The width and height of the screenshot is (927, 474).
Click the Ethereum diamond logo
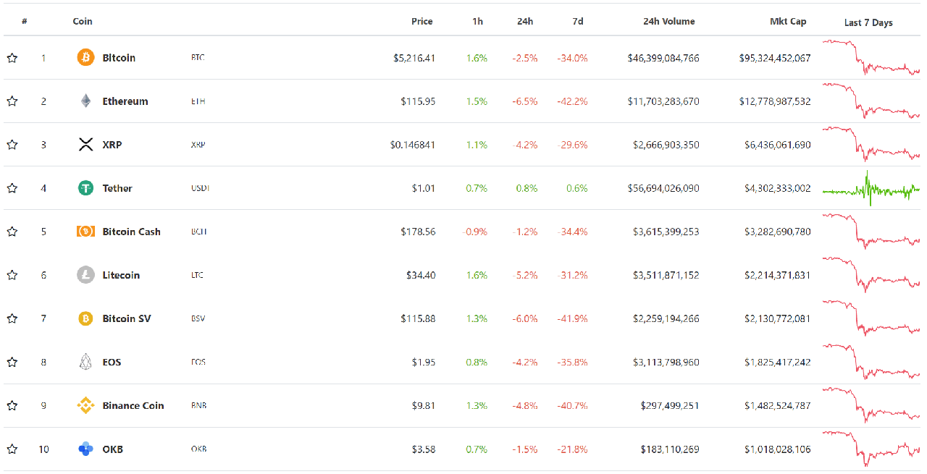85,101
